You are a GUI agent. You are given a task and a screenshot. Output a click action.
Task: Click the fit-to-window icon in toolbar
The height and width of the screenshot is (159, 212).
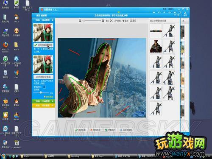pos(112,21)
